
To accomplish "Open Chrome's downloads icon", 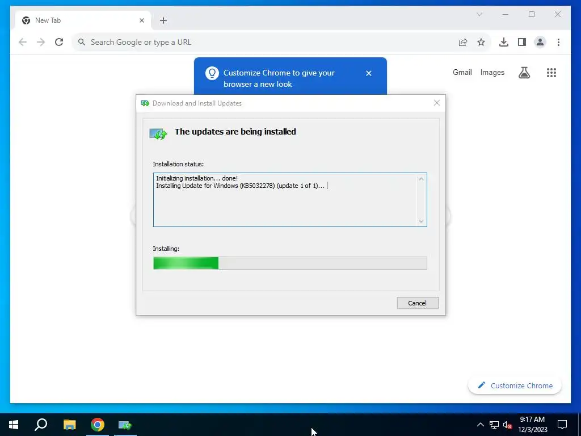I will [504, 42].
